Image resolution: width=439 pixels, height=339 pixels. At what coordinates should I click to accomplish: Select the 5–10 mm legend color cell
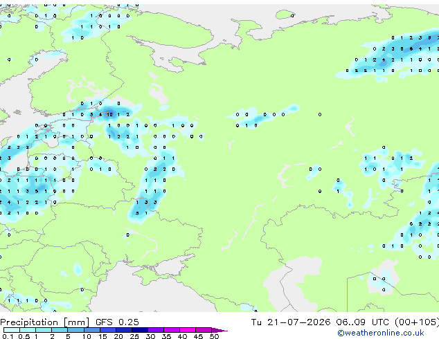pyautogui.click(x=75, y=330)
